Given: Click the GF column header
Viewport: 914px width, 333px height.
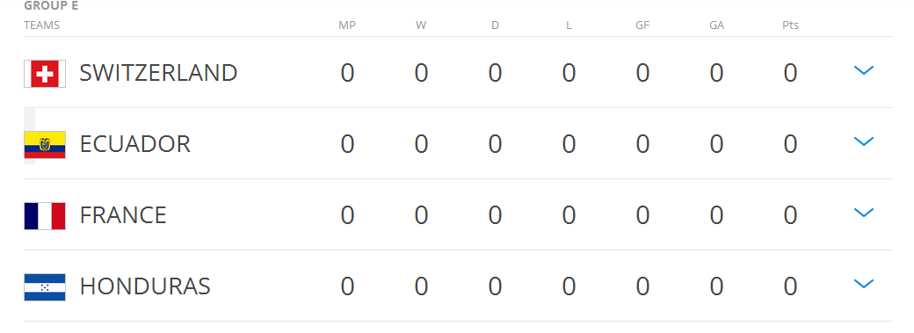Looking at the screenshot, I should 642,25.
